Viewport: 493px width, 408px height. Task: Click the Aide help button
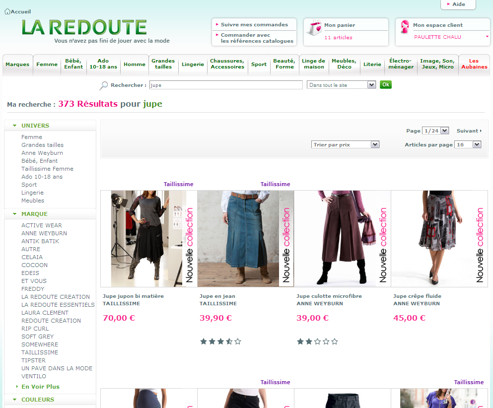tap(458, 4)
